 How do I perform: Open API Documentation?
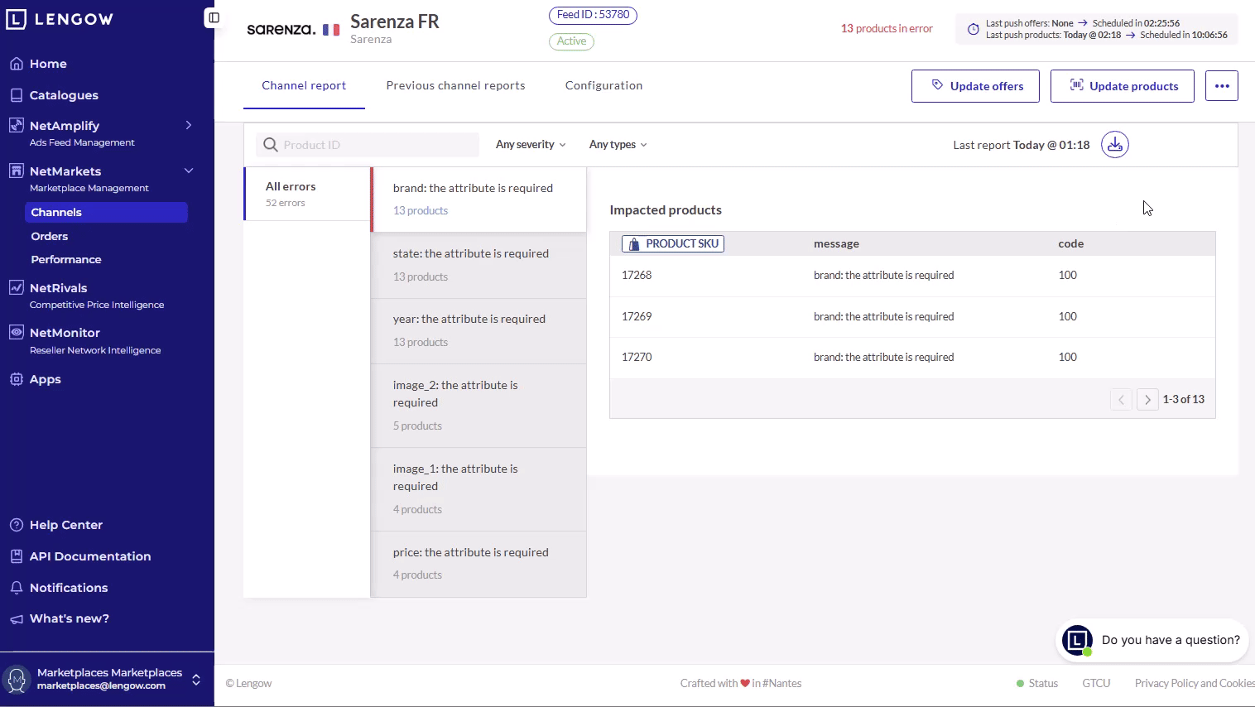pos(89,556)
